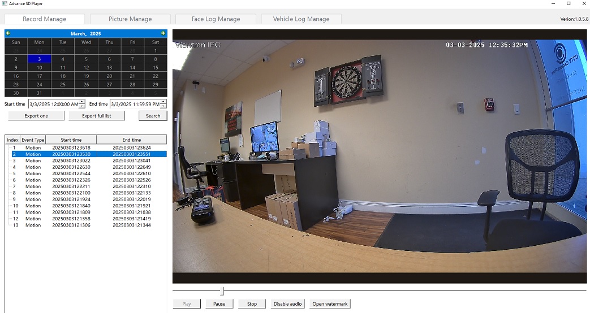The image size is (590, 313).
Task: Click the Disable audio button
Action: [x=288, y=303]
